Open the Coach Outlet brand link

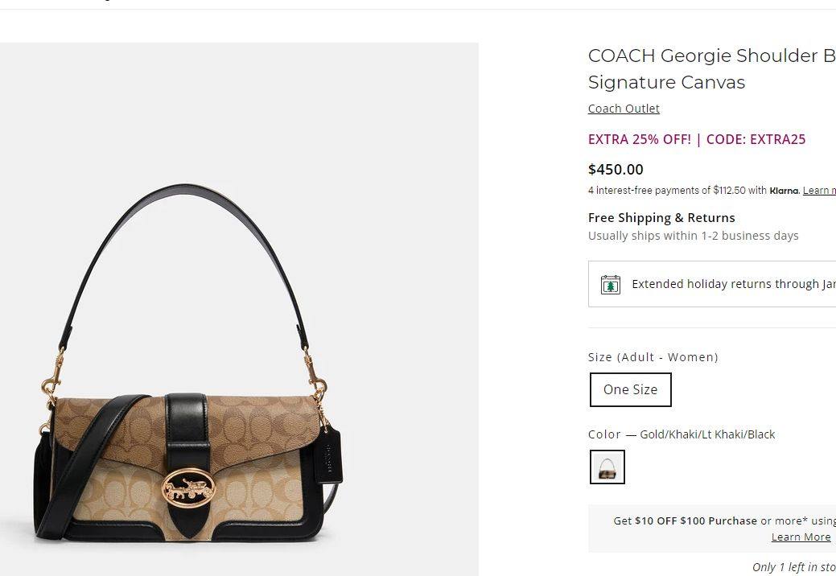(624, 109)
